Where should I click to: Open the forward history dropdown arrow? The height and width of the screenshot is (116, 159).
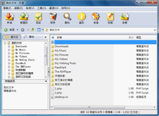click(x=28, y=30)
